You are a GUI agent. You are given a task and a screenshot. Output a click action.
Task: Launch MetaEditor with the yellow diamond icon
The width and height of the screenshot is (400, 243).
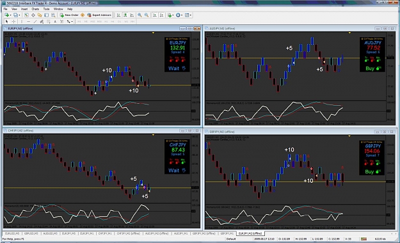pos(83,15)
